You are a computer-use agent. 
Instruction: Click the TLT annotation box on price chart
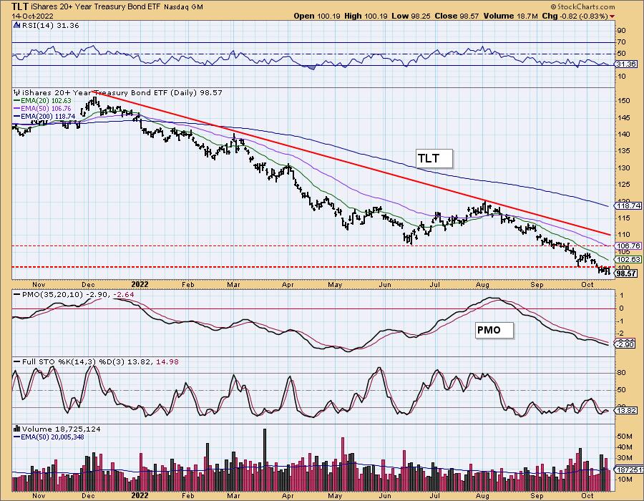(x=434, y=158)
